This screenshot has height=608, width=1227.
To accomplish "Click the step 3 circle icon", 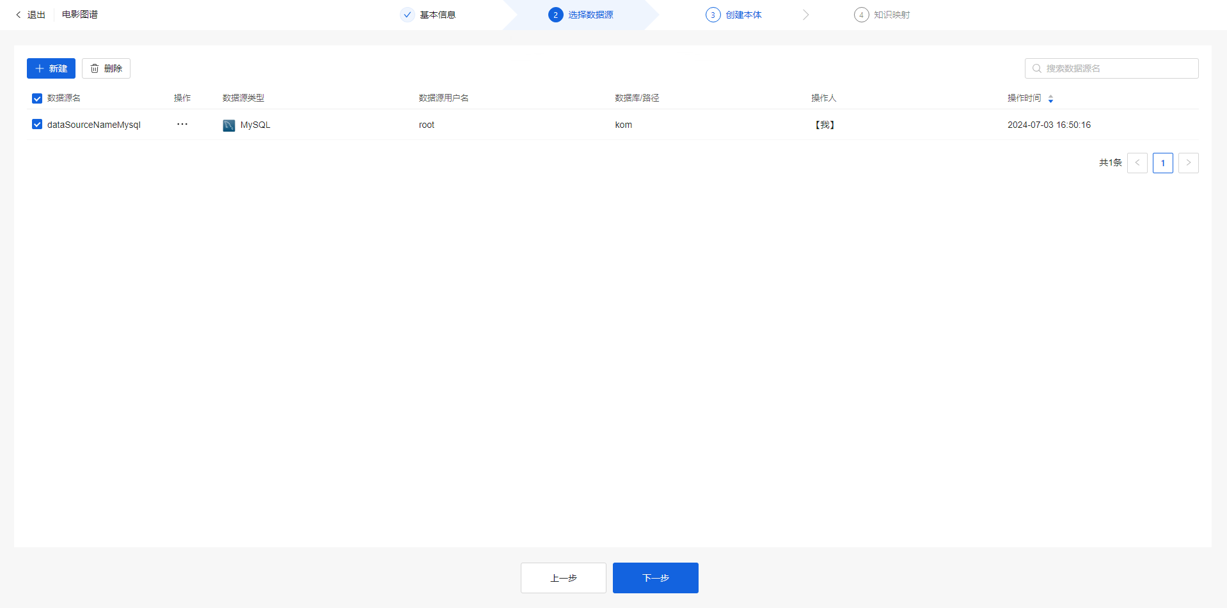I will [713, 15].
